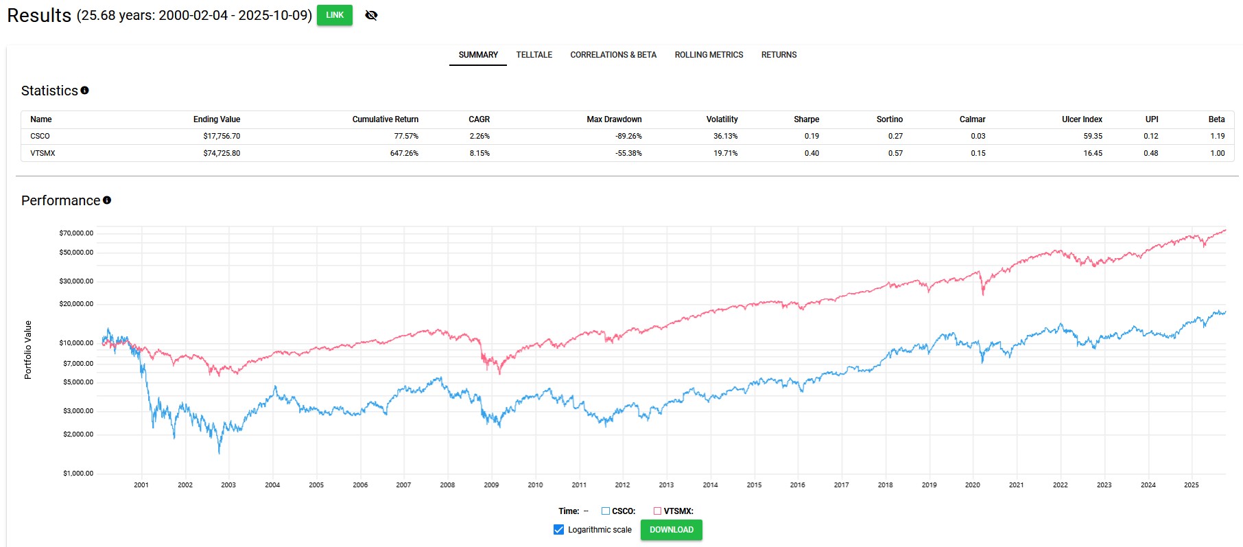Click the Portfolio Value axis title
Viewport: 1243px width, 547px height.
click(28, 350)
